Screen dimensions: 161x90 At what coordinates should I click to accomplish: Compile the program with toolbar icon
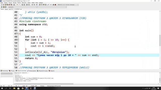point(40,5)
